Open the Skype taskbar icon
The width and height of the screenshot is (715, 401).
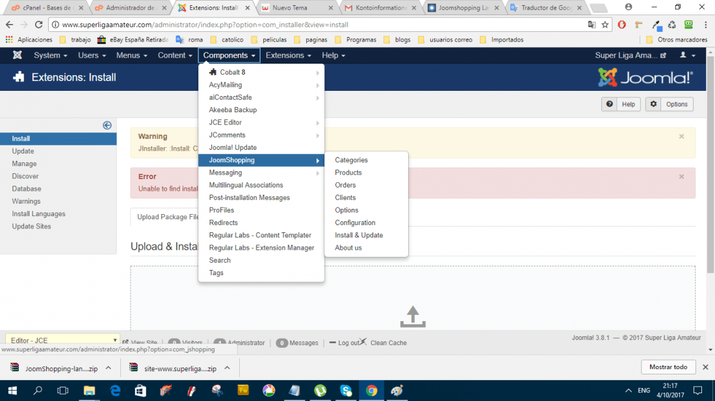pos(346,391)
